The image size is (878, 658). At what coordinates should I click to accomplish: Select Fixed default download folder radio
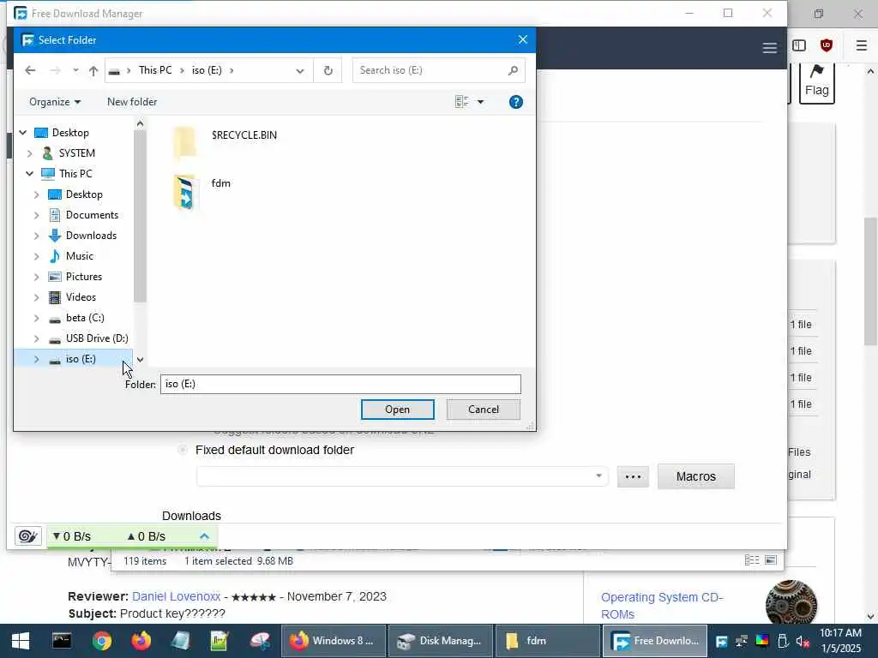click(x=182, y=450)
